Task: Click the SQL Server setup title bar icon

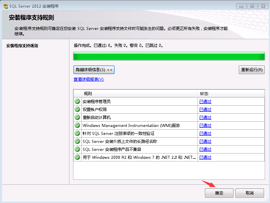Action: pos(5,6)
